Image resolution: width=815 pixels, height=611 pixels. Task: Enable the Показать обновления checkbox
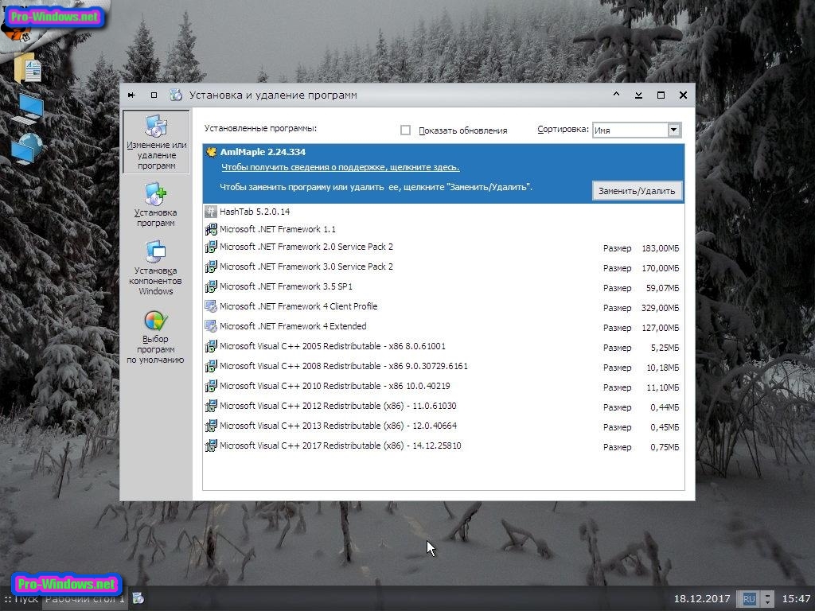[x=405, y=130]
